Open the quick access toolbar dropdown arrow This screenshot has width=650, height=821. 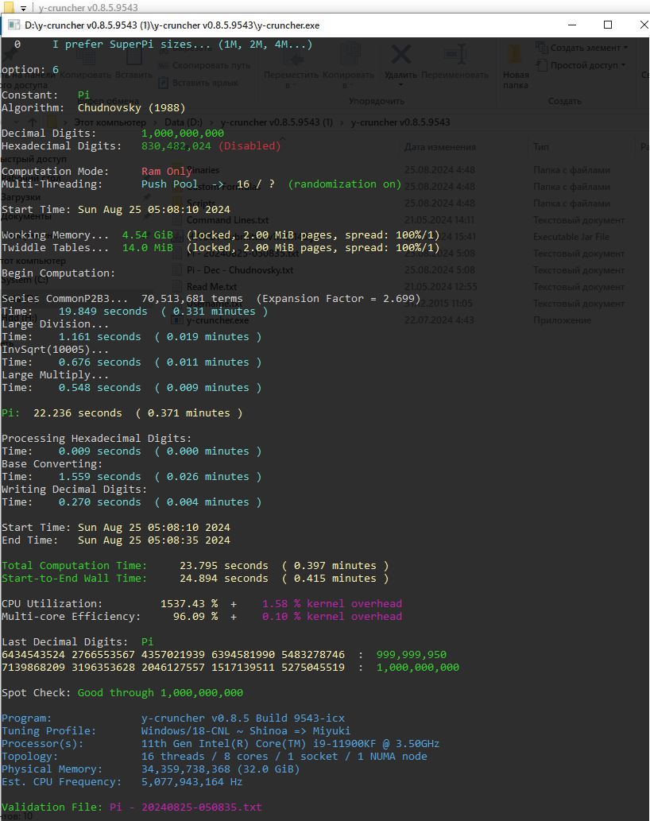24,7
